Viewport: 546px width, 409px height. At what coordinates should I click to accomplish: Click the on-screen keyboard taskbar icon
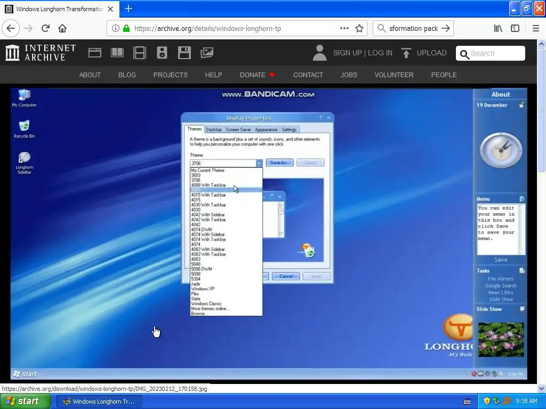click(x=467, y=402)
